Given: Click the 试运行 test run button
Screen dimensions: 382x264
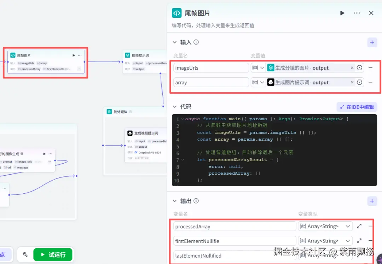Looking at the screenshot, I should click(x=53, y=255).
